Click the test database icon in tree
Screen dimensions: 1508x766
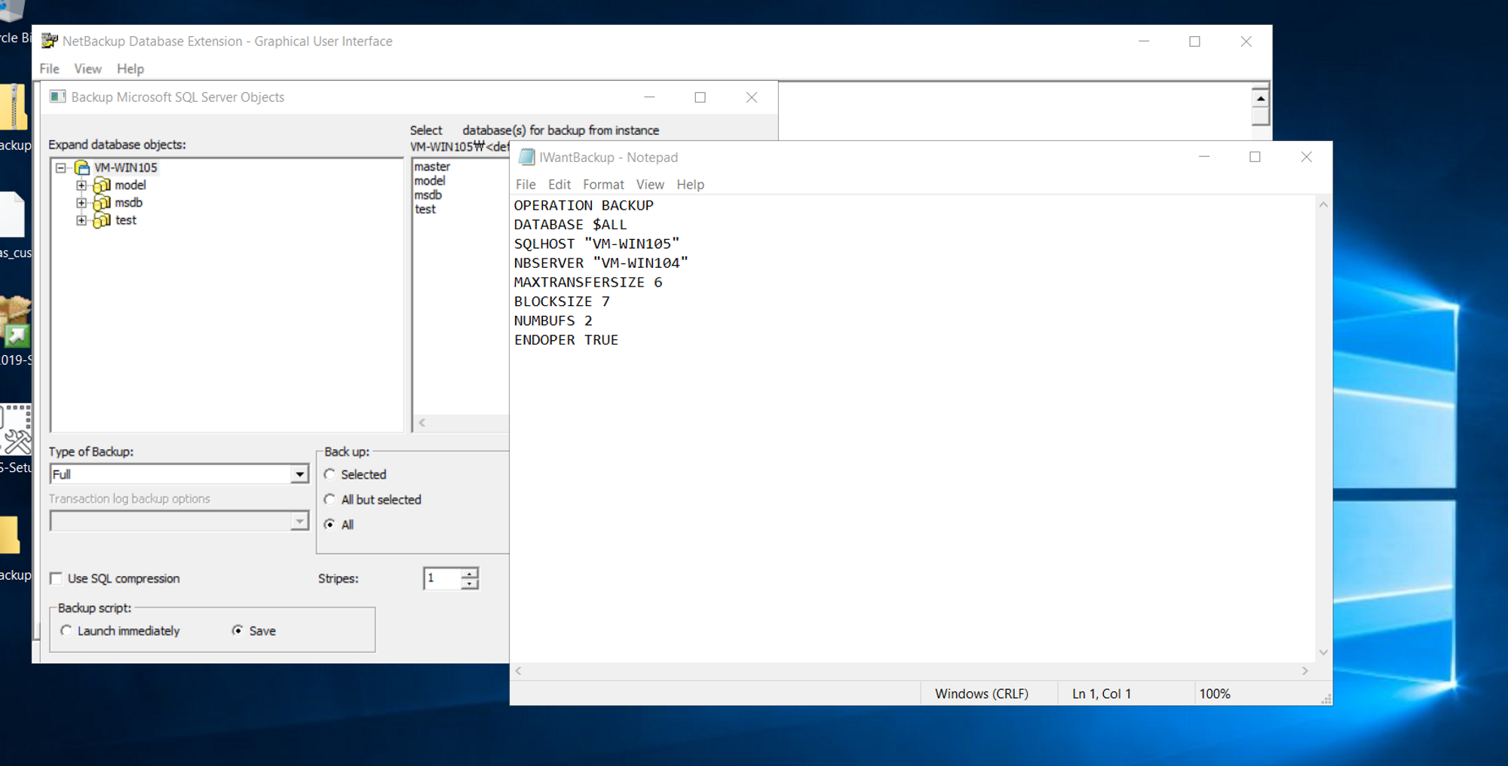click(102, 220)
